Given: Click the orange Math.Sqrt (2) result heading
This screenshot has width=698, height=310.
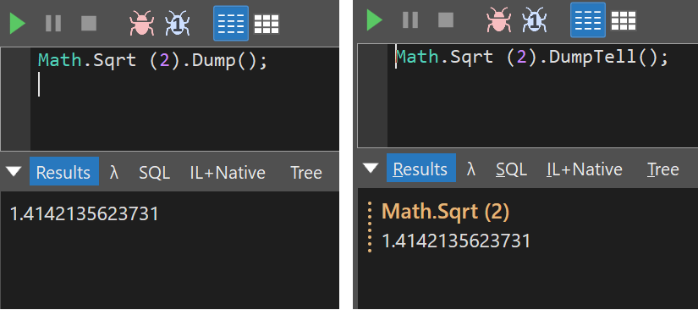Looking at the screenshot, I should [x=445, y=212].
